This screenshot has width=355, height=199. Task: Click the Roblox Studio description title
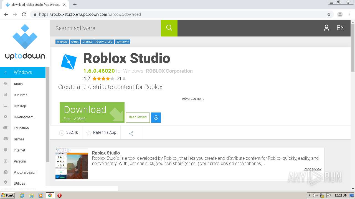pos(106,153)
